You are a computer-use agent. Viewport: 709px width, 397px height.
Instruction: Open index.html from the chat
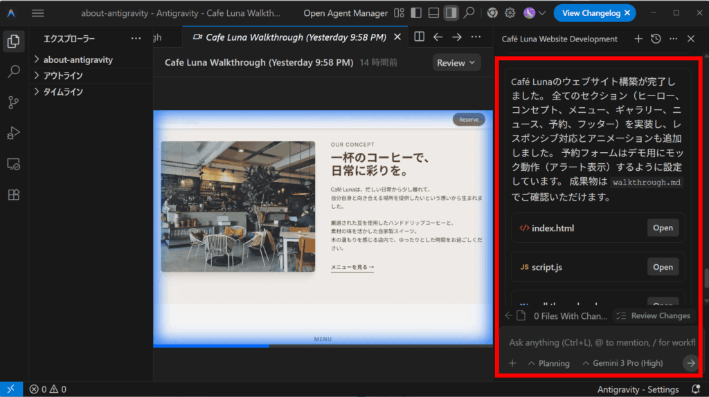[x=663, y=228]
